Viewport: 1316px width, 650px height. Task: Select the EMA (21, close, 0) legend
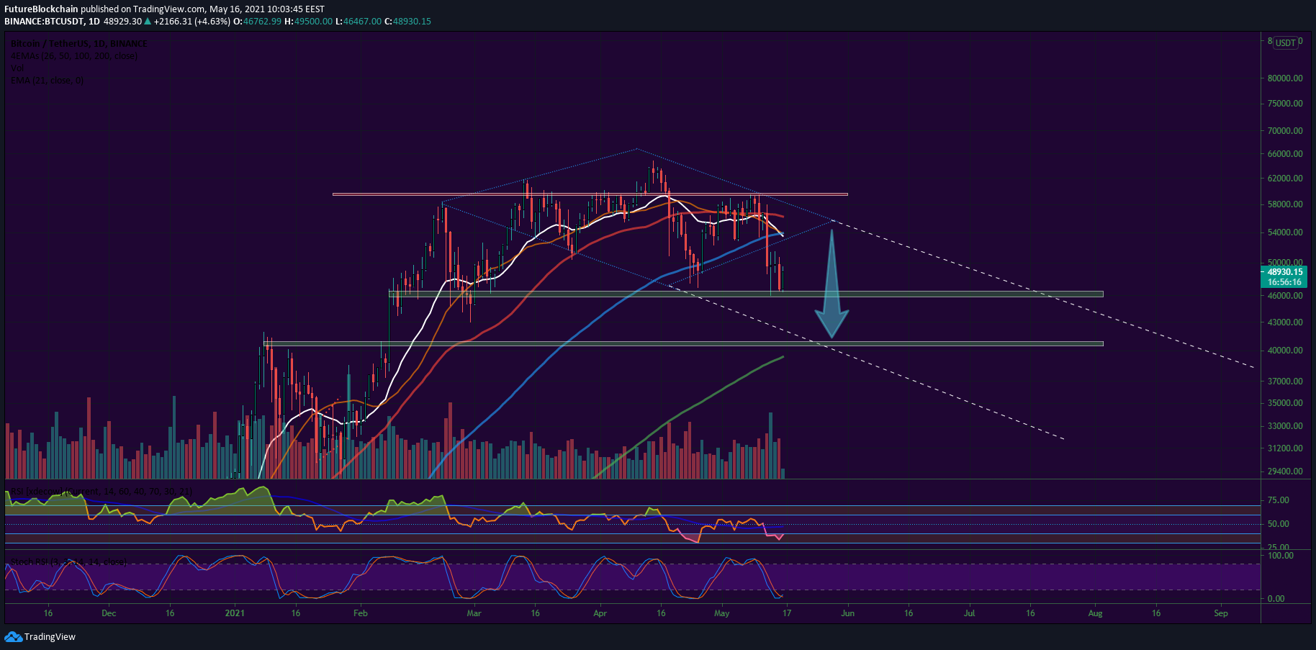pos(47,81)
